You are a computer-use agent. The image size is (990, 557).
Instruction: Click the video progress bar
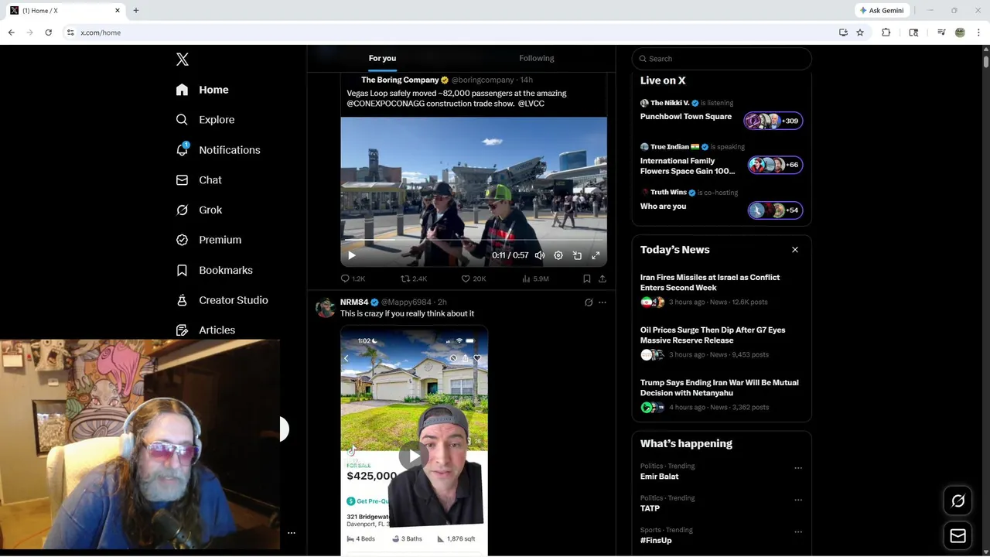[473, 241]
